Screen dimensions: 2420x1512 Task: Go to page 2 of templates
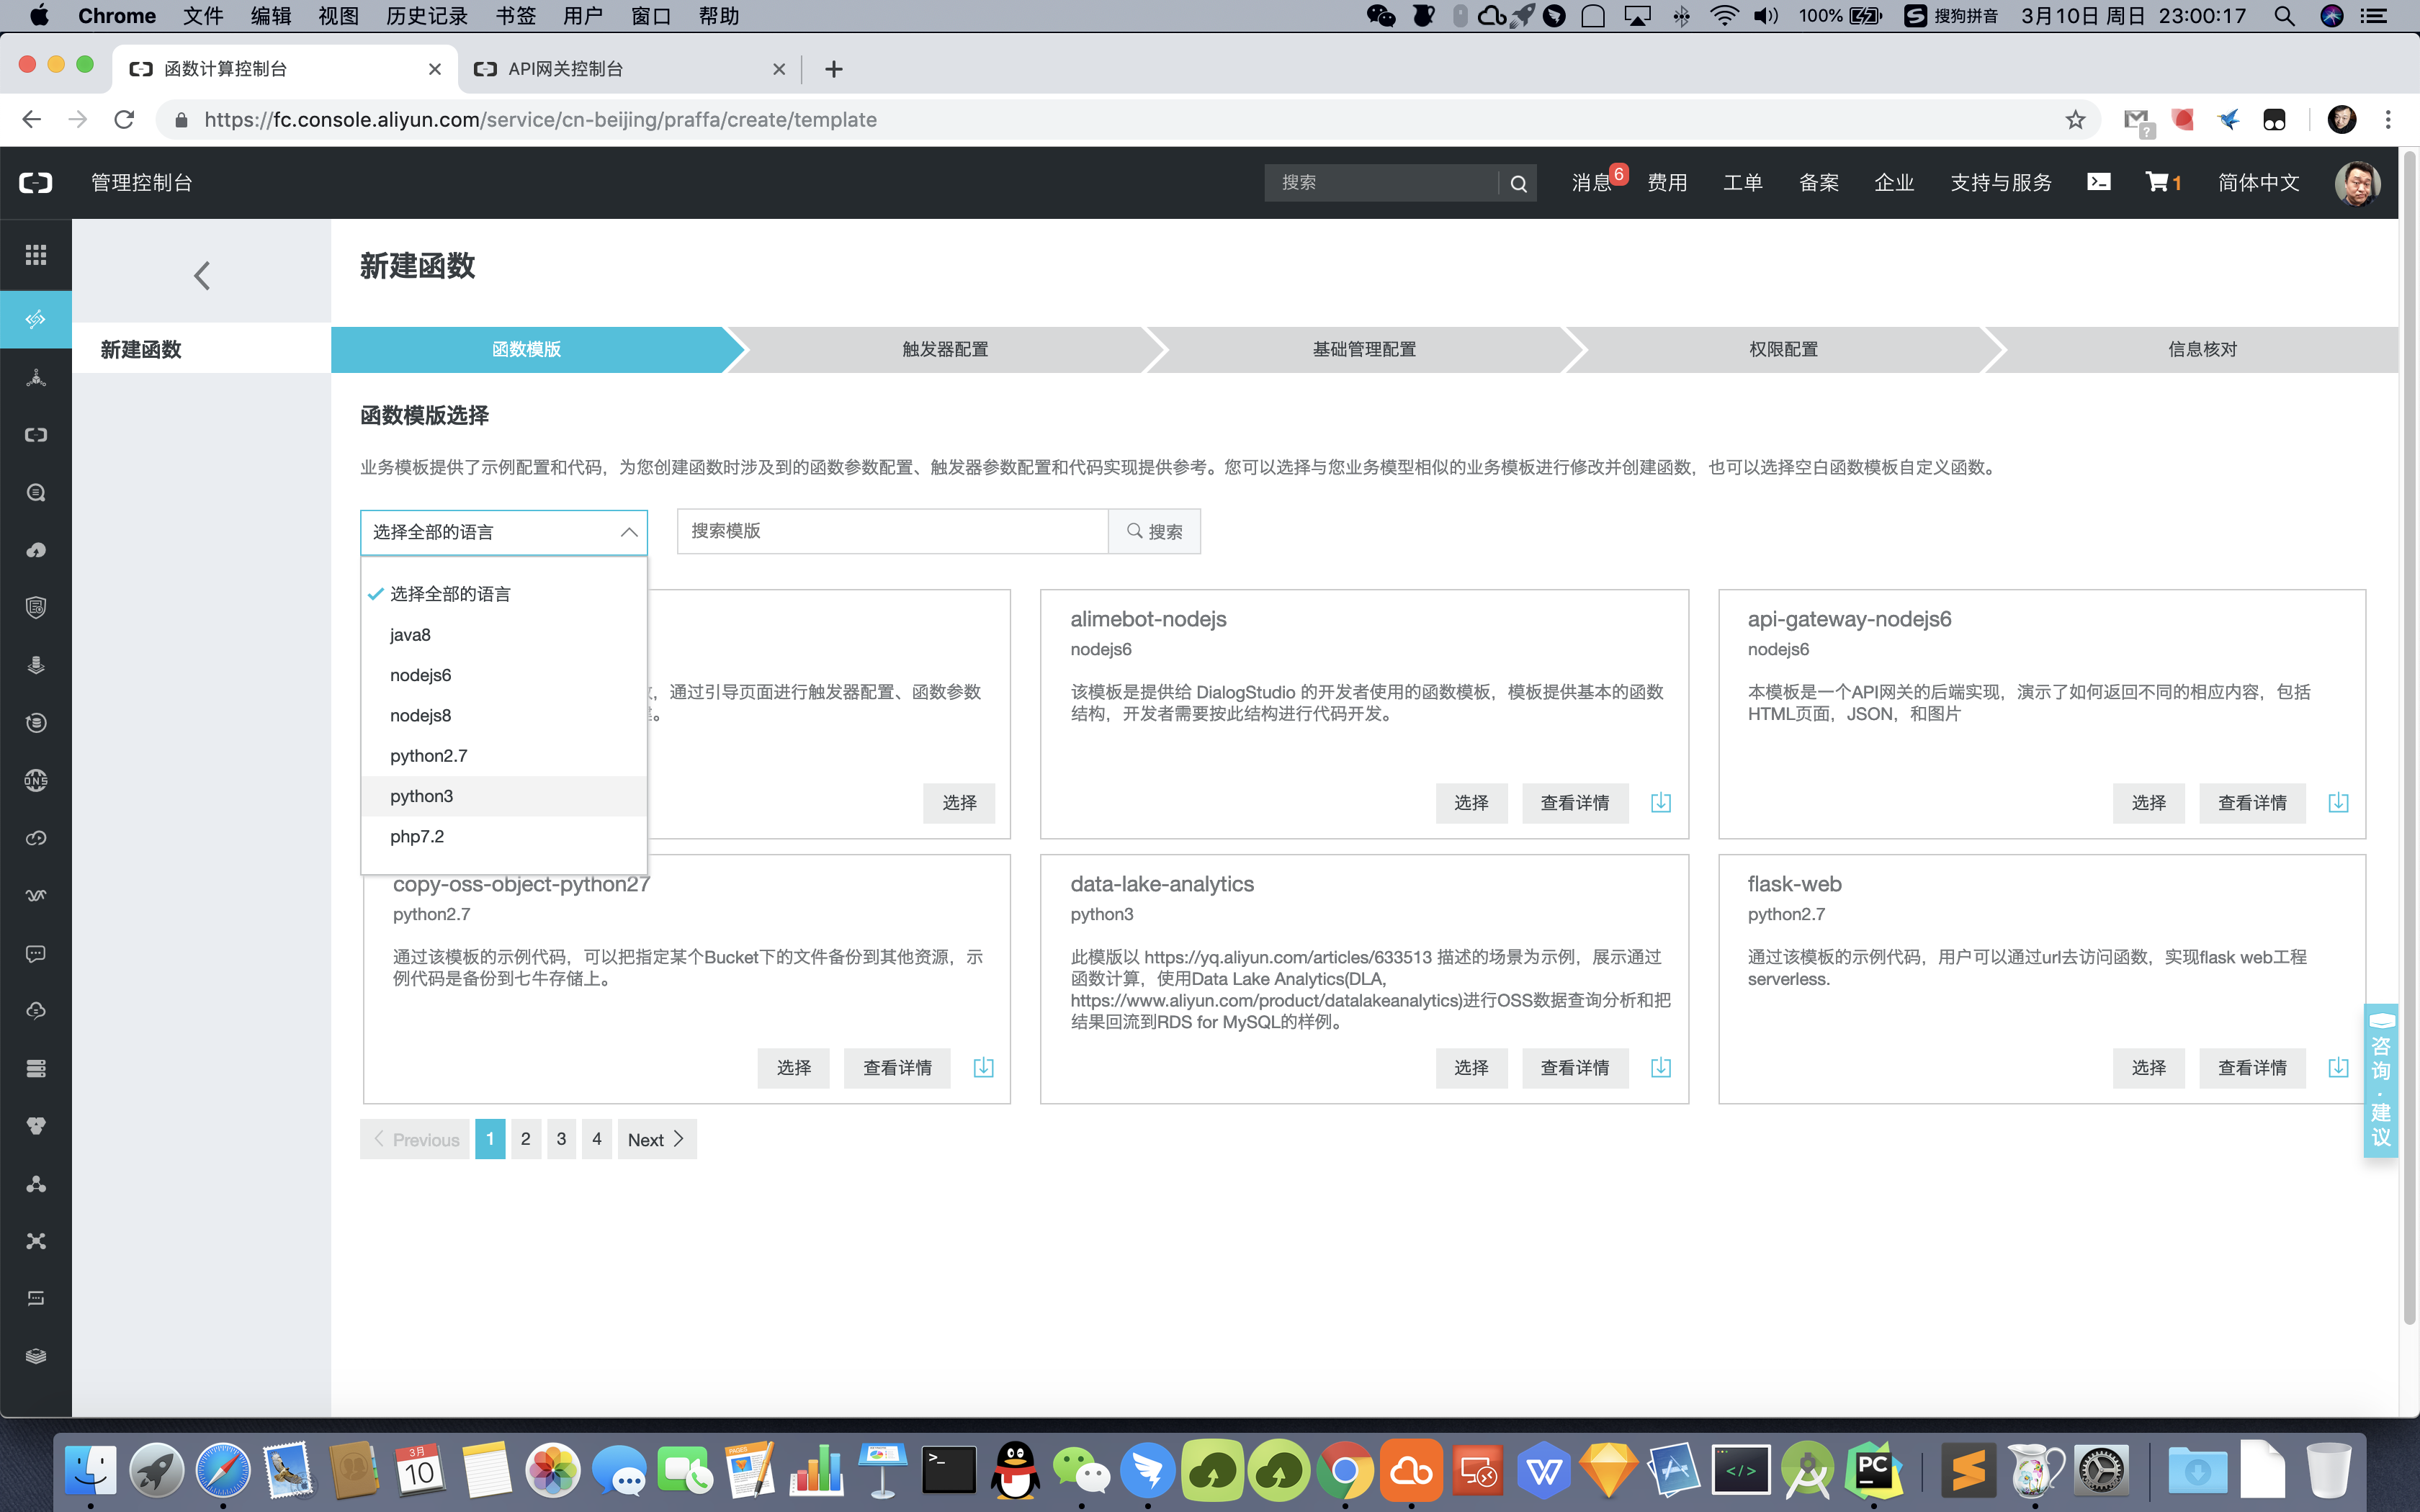(x=526, y=1139)
